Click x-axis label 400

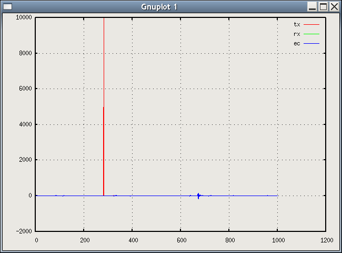coord(133,240)
